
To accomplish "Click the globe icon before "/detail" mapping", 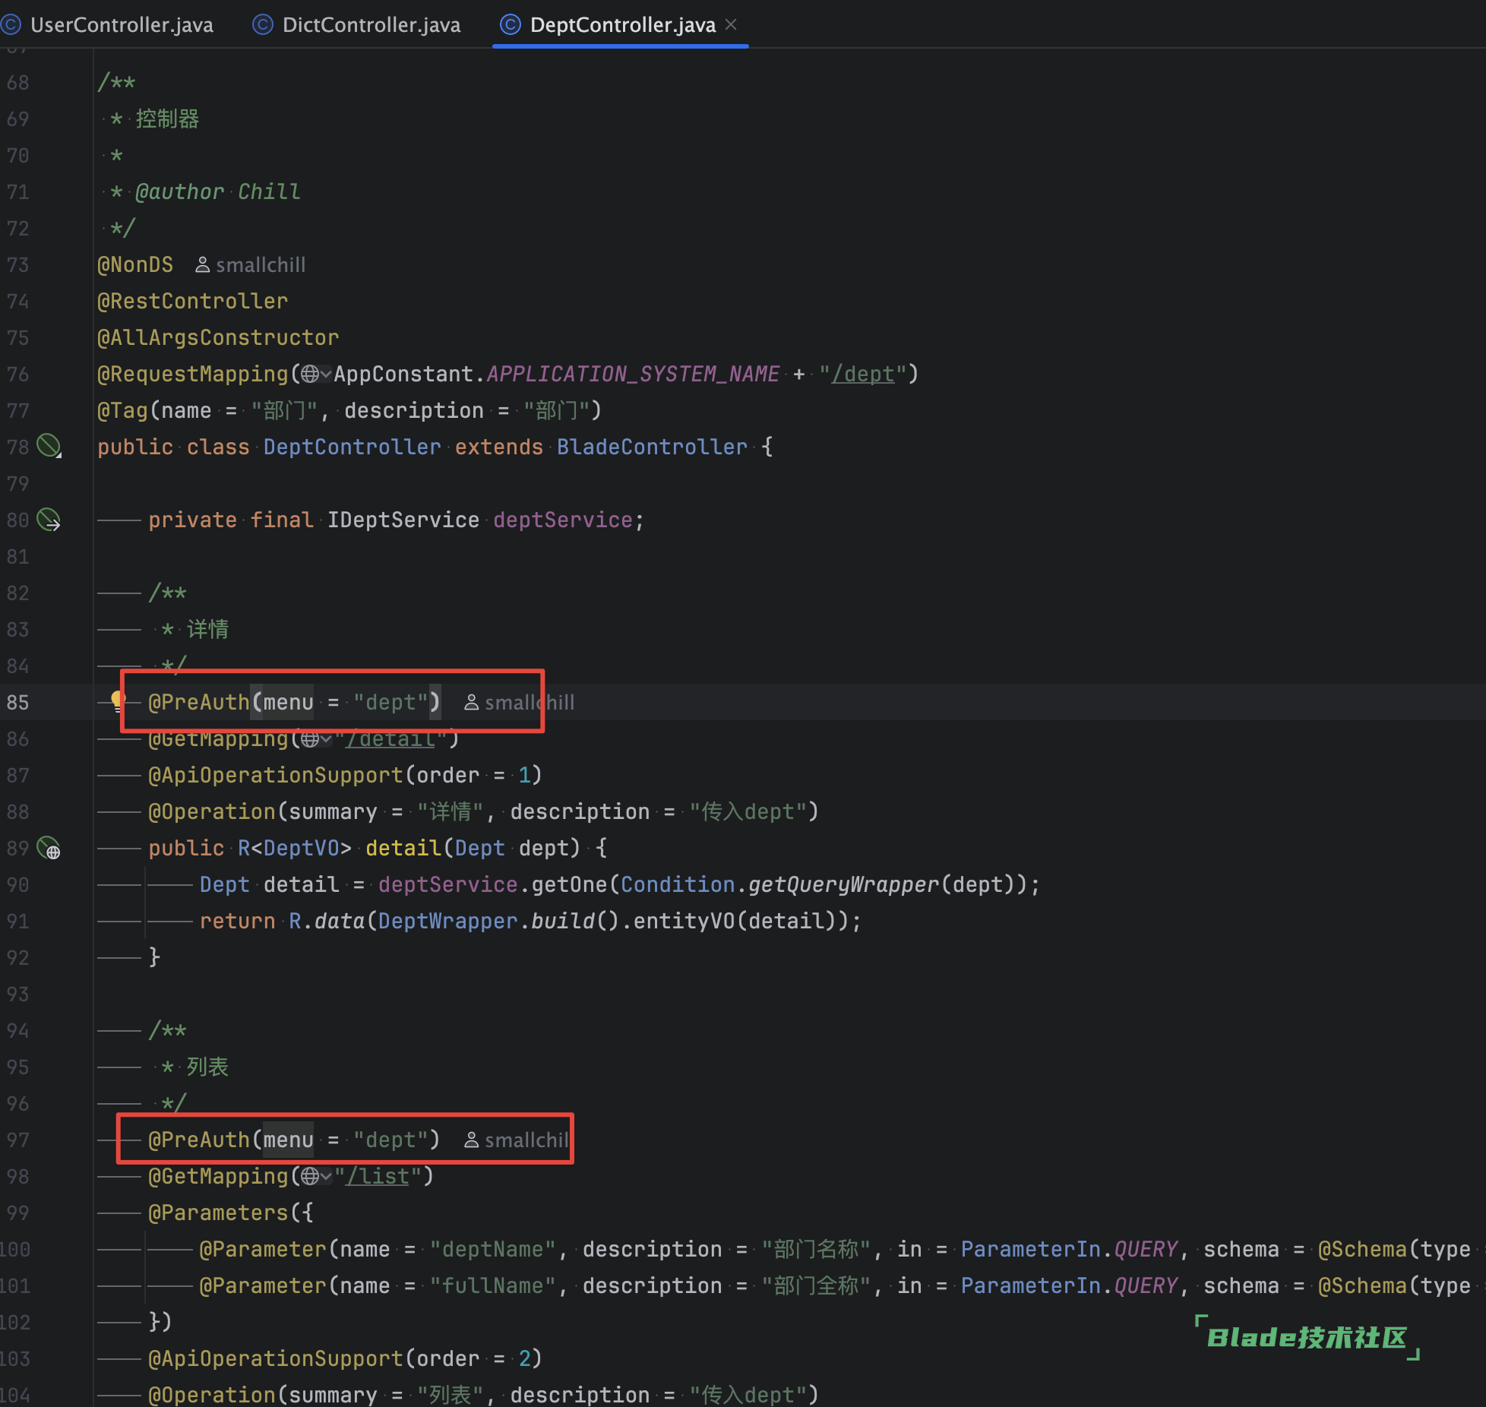I will (x=310, y=738).
